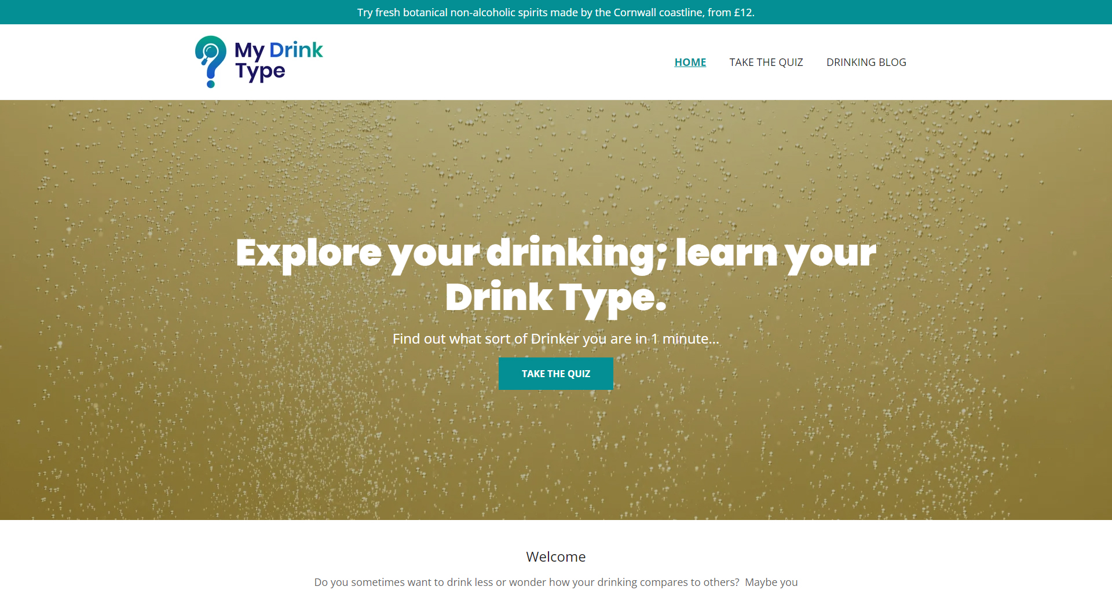Click the word 'Type' in the logo

pos(260,72)
